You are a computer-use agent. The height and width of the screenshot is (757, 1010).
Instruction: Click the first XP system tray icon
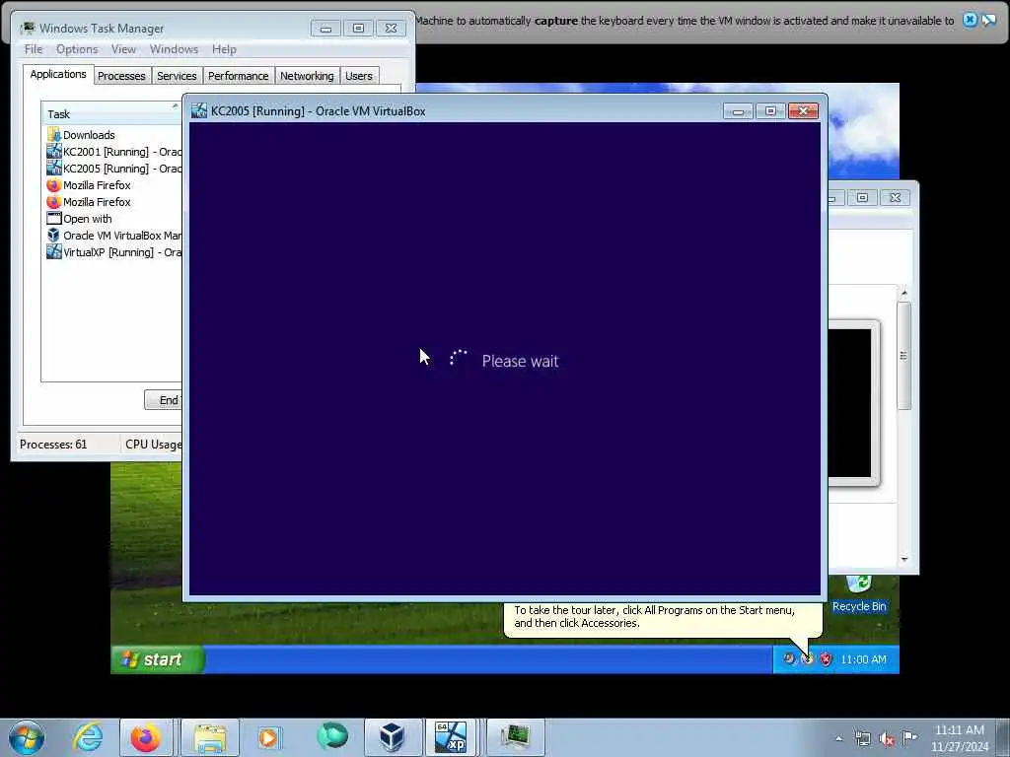[789, 659]
